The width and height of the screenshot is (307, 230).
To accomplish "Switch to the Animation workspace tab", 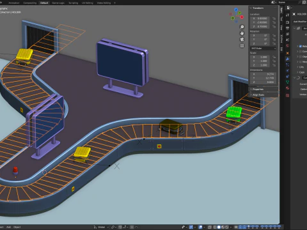I will 14,3.
